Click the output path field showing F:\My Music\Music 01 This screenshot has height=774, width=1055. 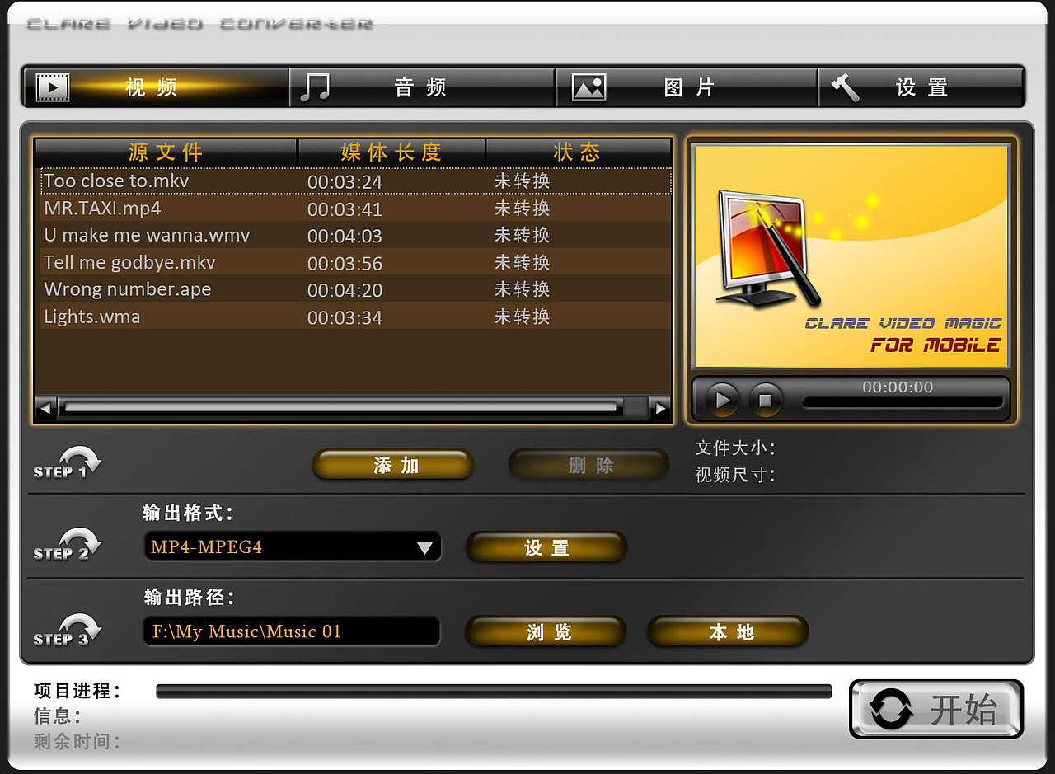point(291,631)
